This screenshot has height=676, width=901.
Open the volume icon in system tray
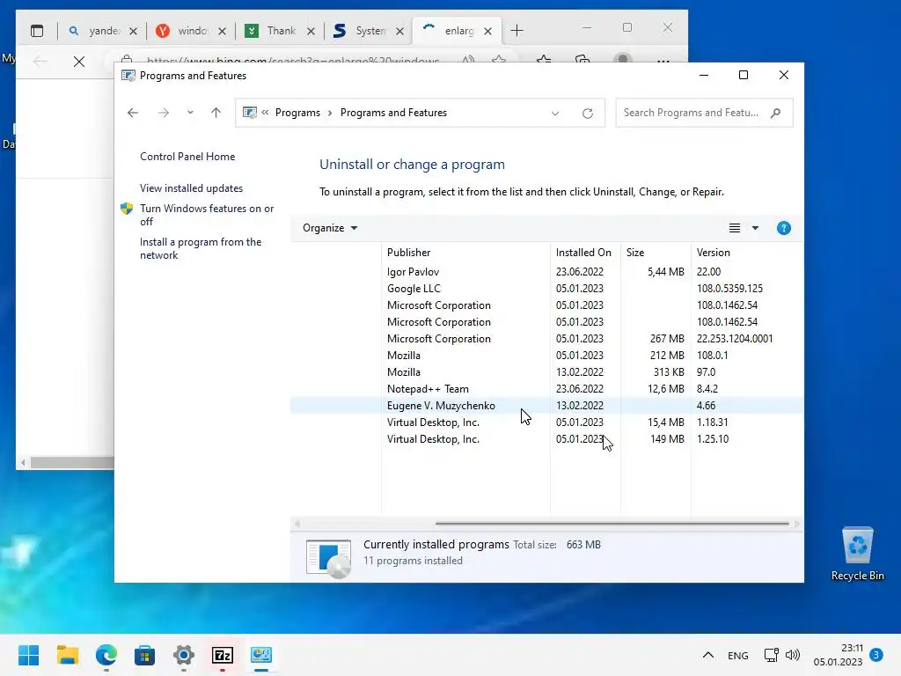793,655
